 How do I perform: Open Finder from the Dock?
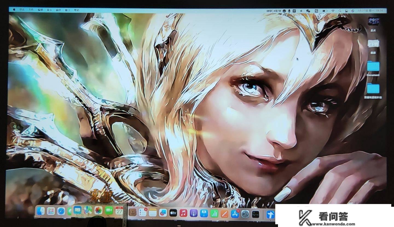[x=40, y=211]
